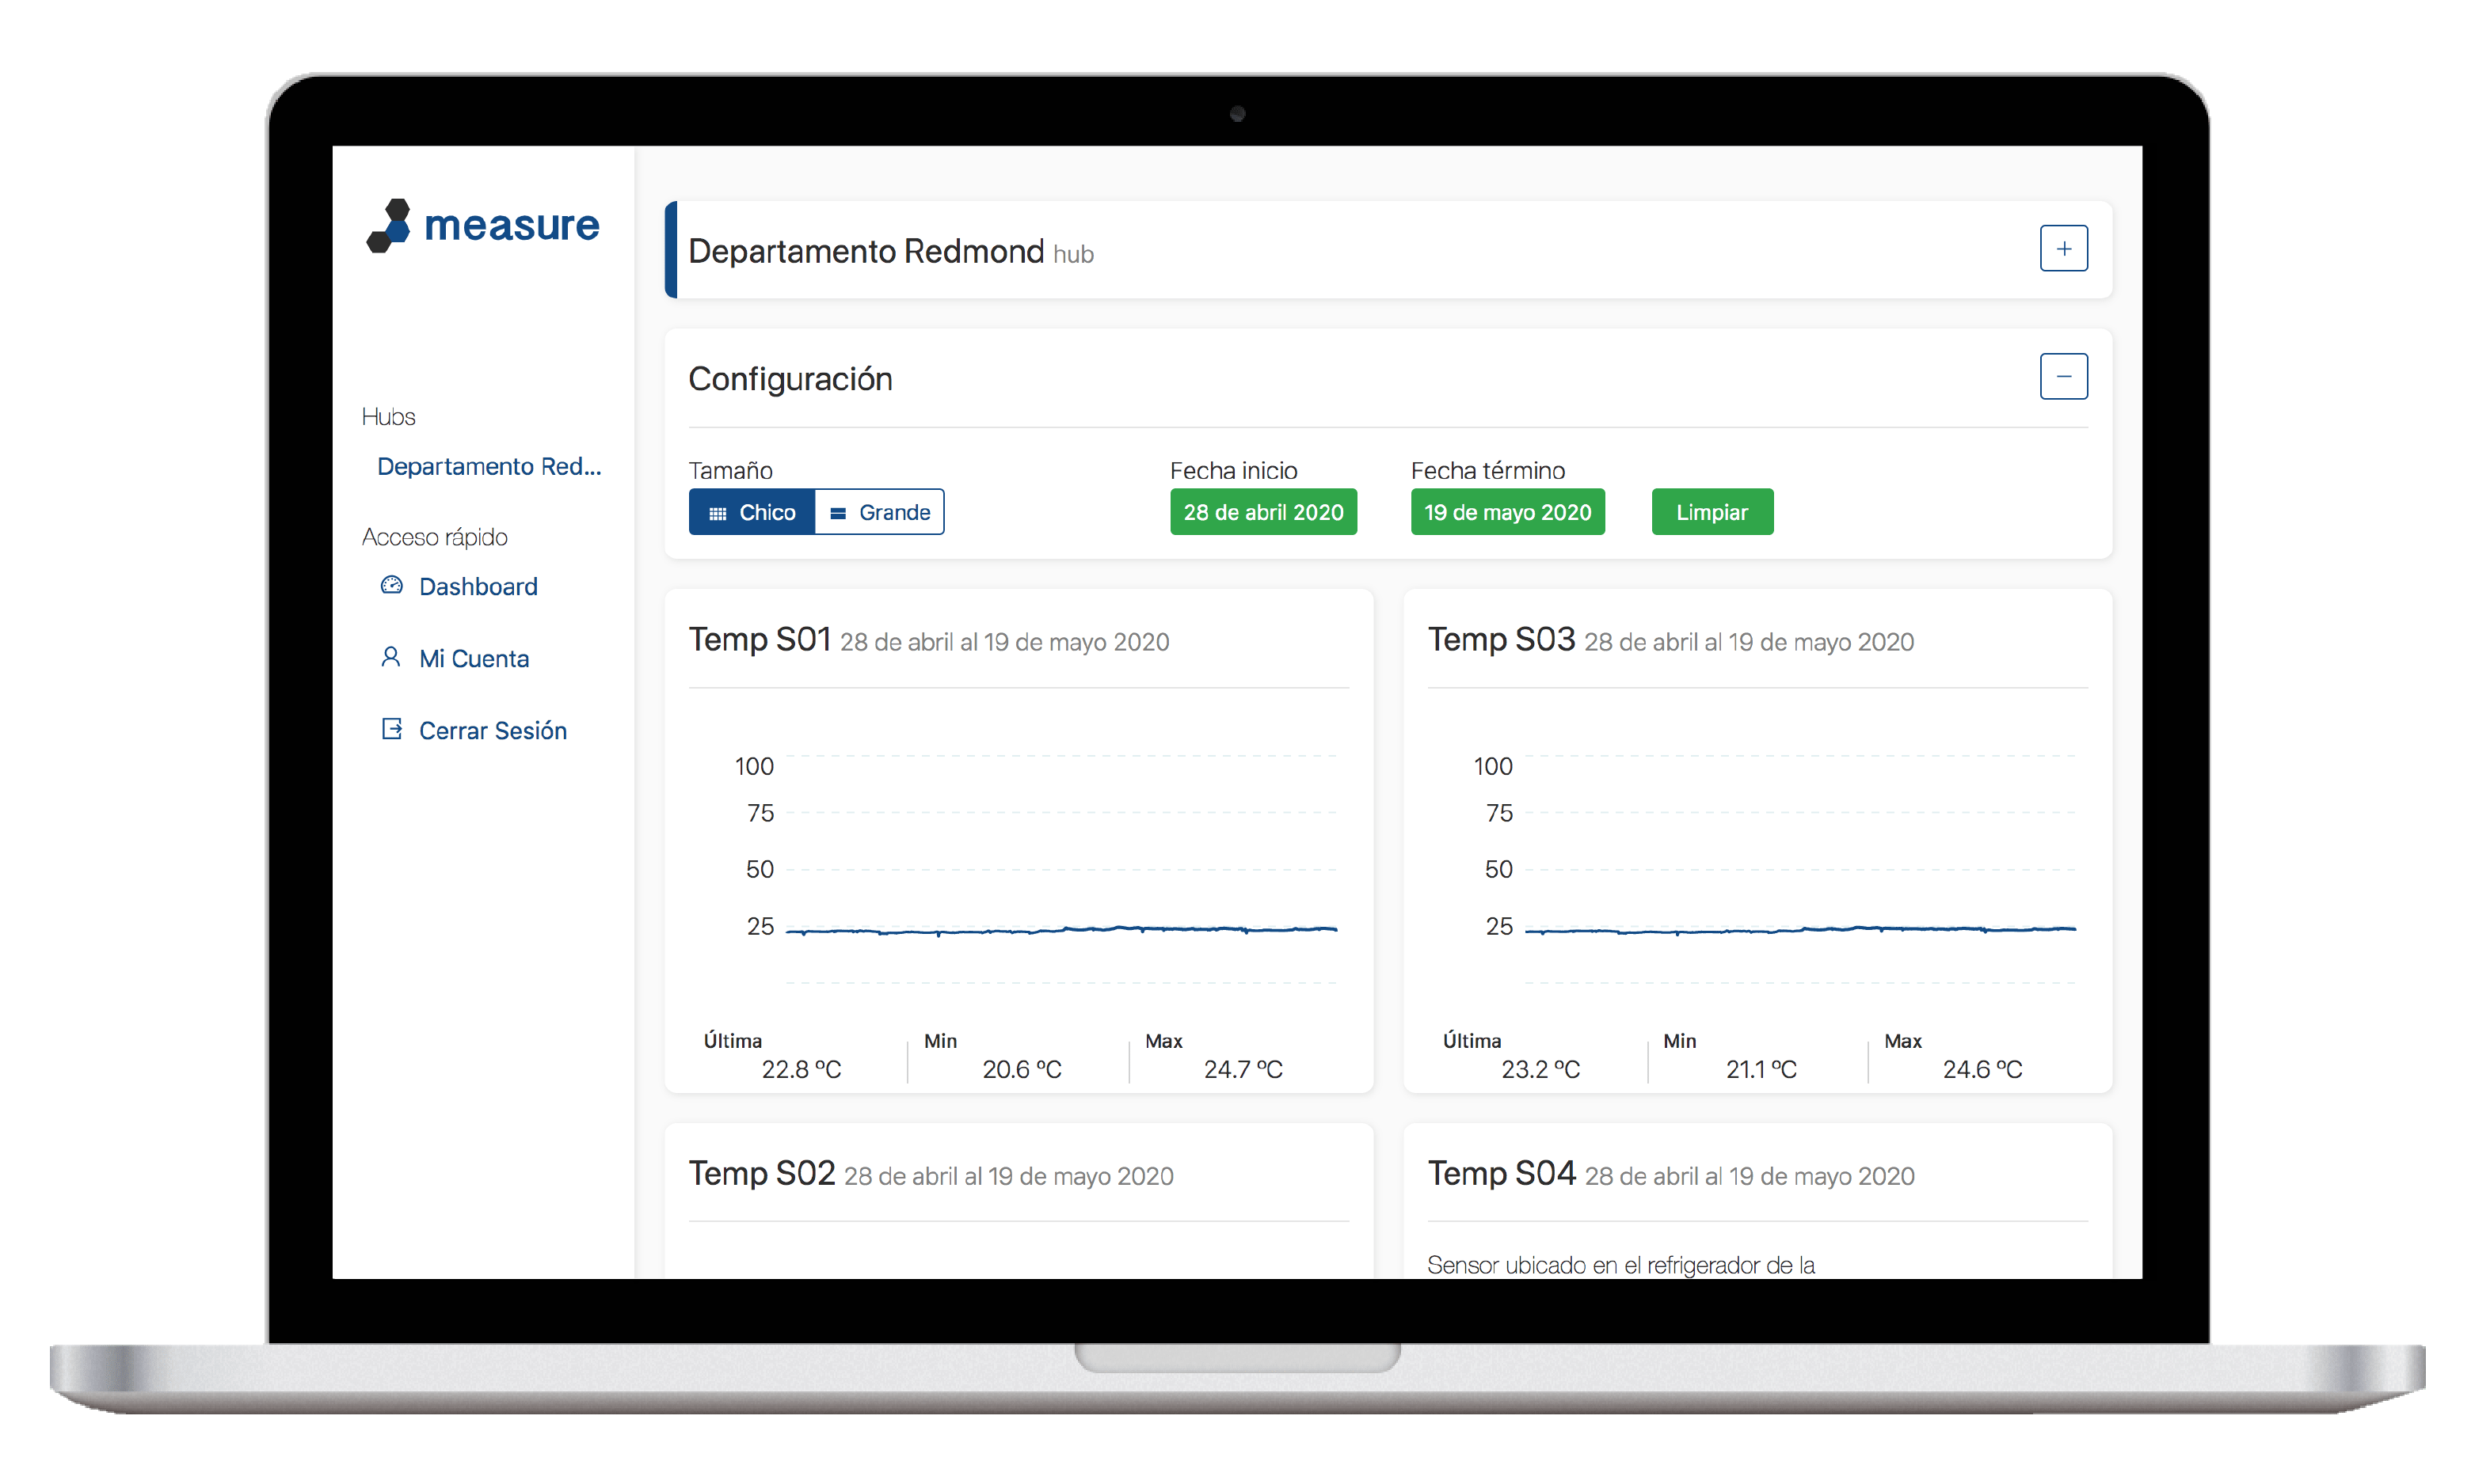
Task: Click the Dashboard gauge icon
Action: pos(391,585)
